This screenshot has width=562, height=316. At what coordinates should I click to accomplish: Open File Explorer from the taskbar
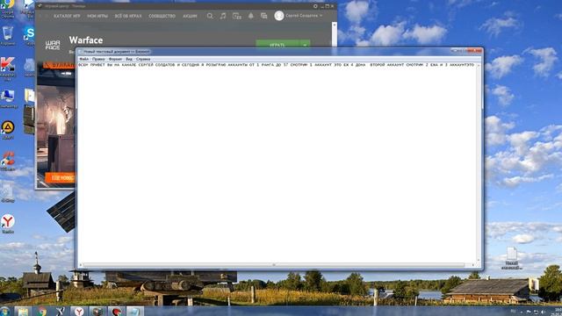coord(23,312)
